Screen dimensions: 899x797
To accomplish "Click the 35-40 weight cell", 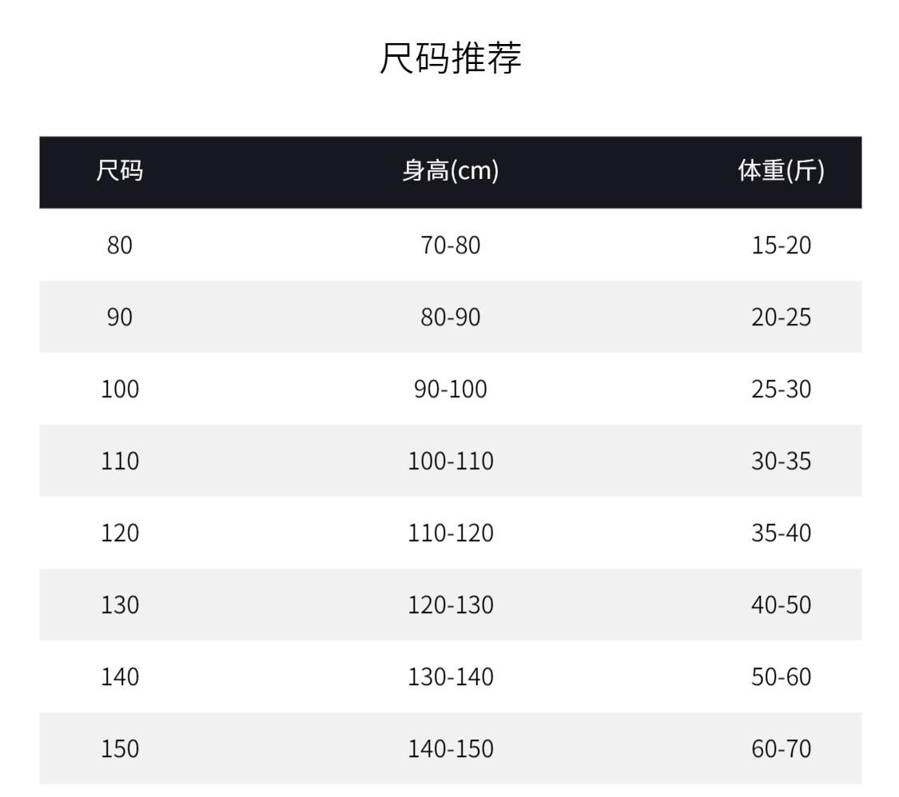I will click(x=781, y=533).
